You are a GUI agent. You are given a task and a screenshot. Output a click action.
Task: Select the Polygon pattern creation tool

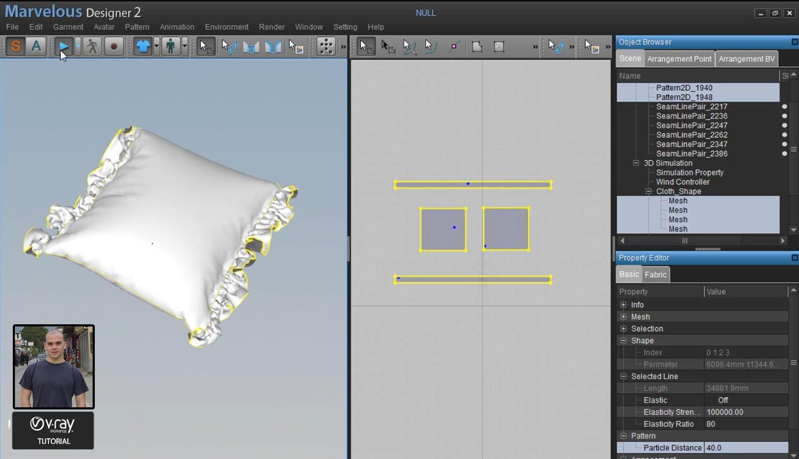point(477,47)
